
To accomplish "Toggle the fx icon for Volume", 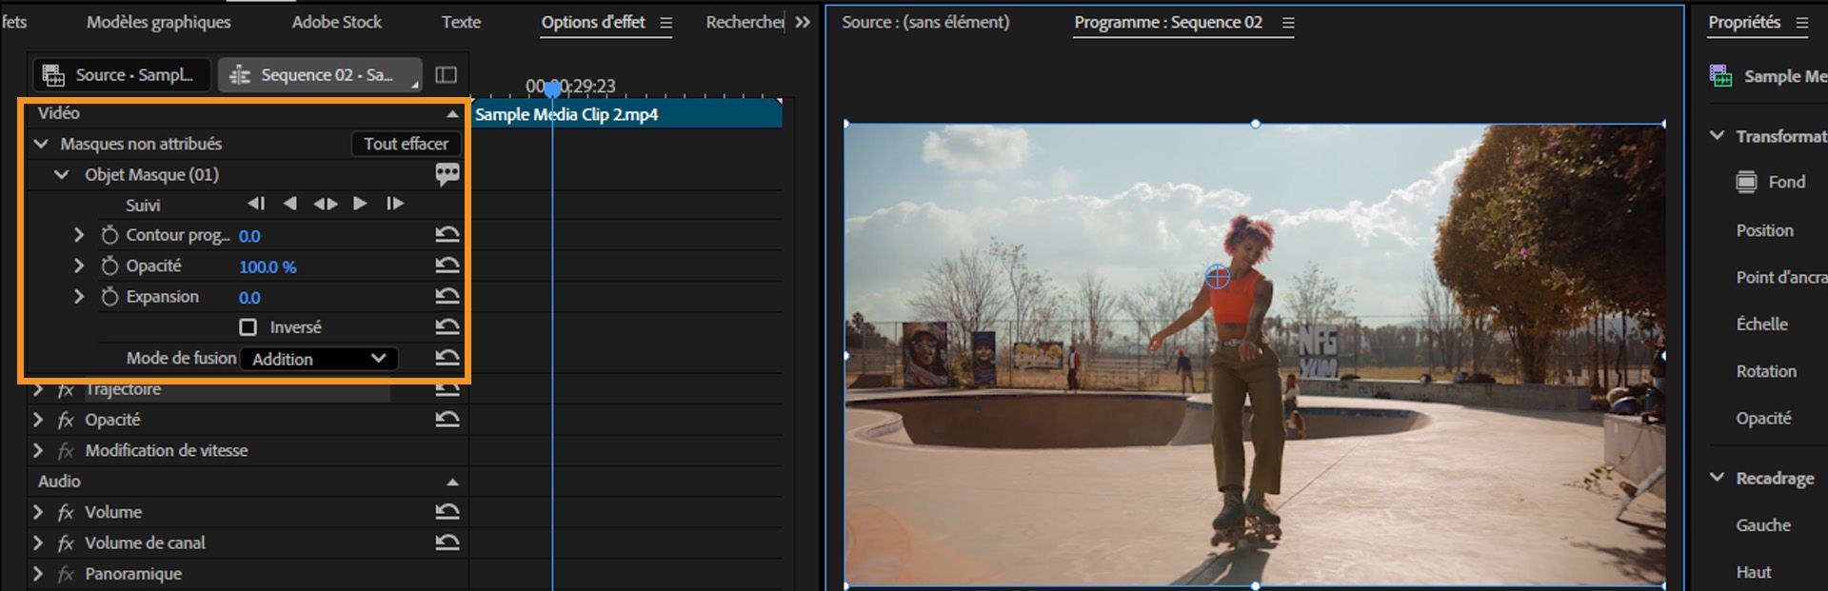I will tap(66, 512).
